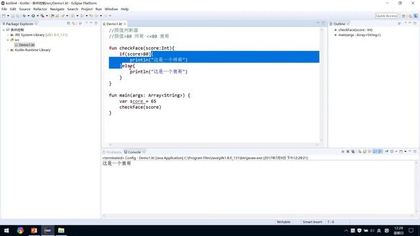Toggle Link with Editor in Package Explorer

tap(73, 24)
